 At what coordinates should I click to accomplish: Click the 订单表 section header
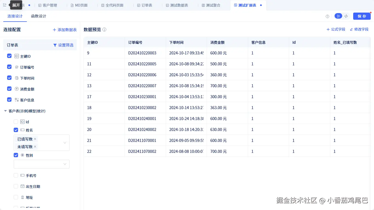click(x=40, y=45)
